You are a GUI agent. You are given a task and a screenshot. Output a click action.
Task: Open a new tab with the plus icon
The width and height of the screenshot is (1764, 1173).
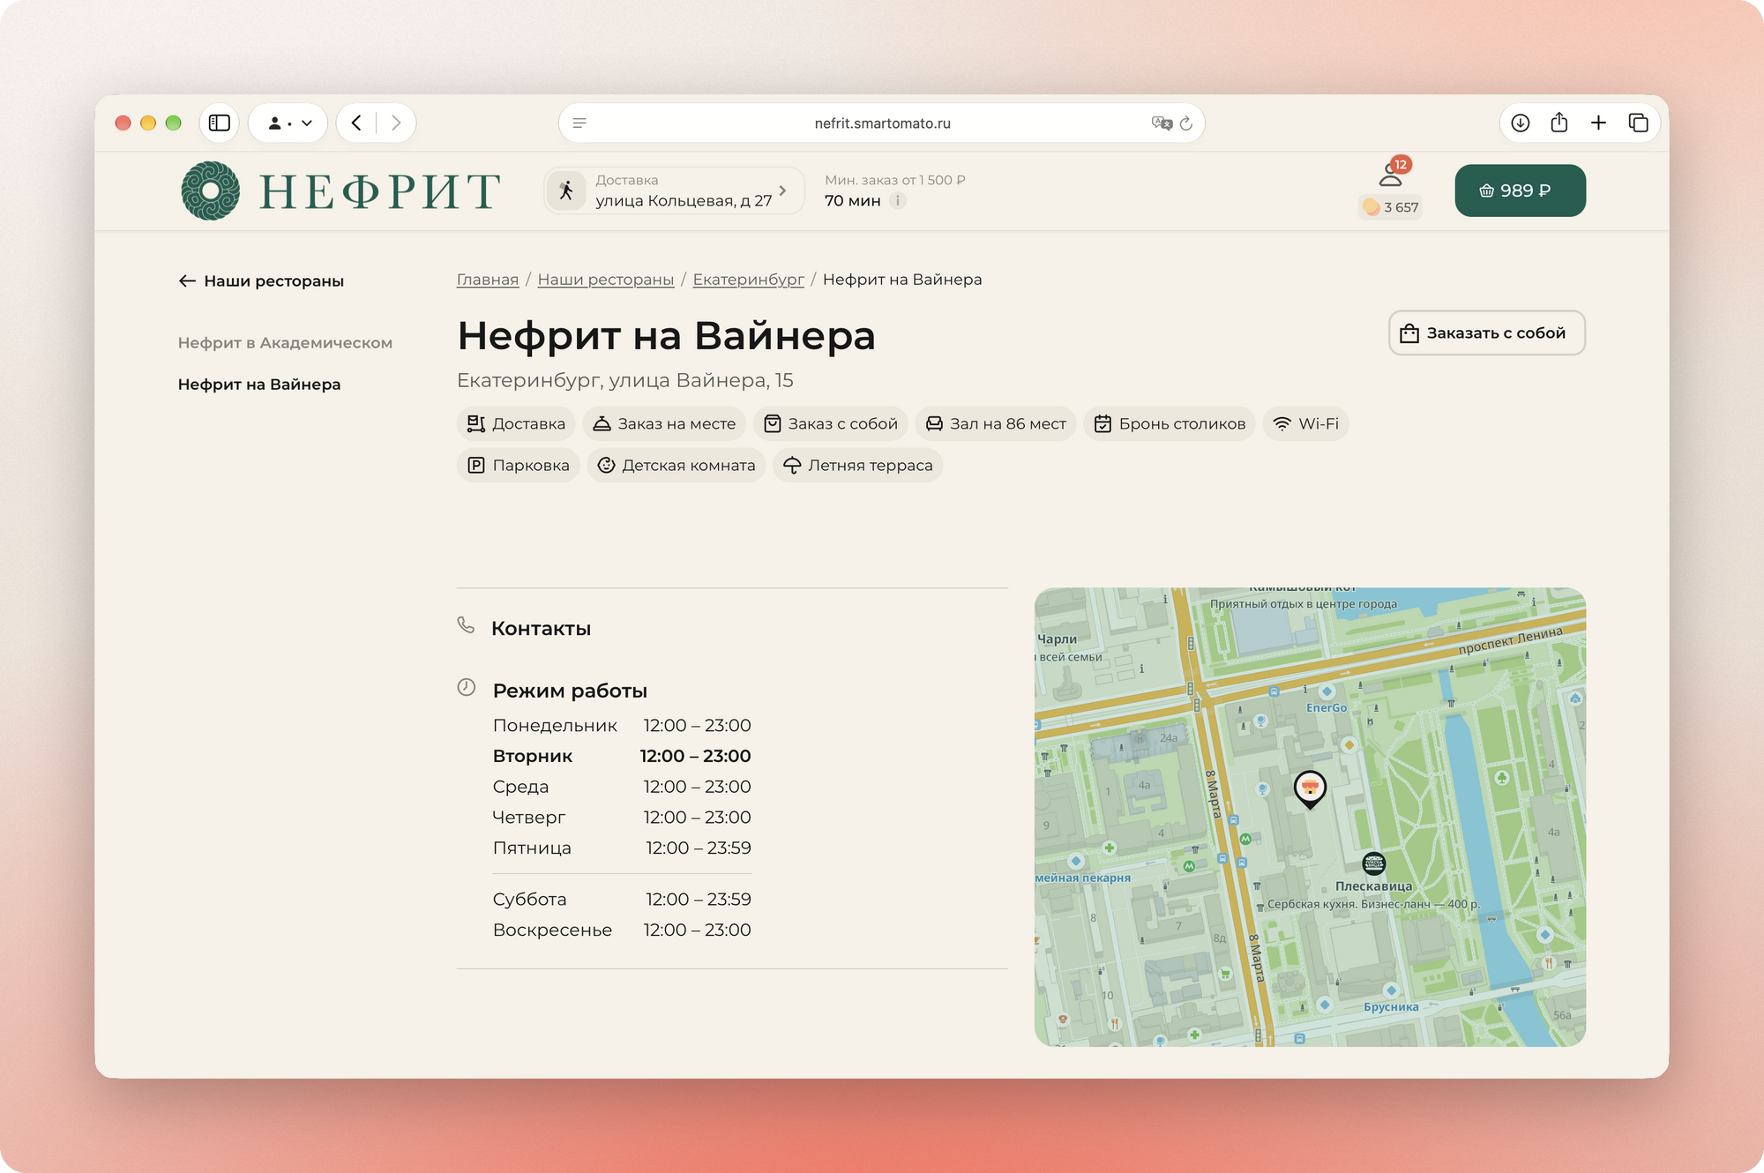(x=1598, y=123)
